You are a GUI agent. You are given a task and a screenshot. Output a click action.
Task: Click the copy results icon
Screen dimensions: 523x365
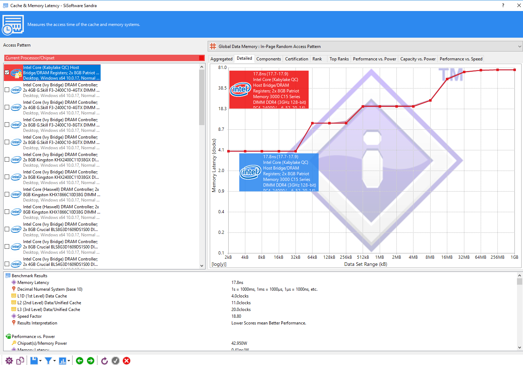click(20, 361)
